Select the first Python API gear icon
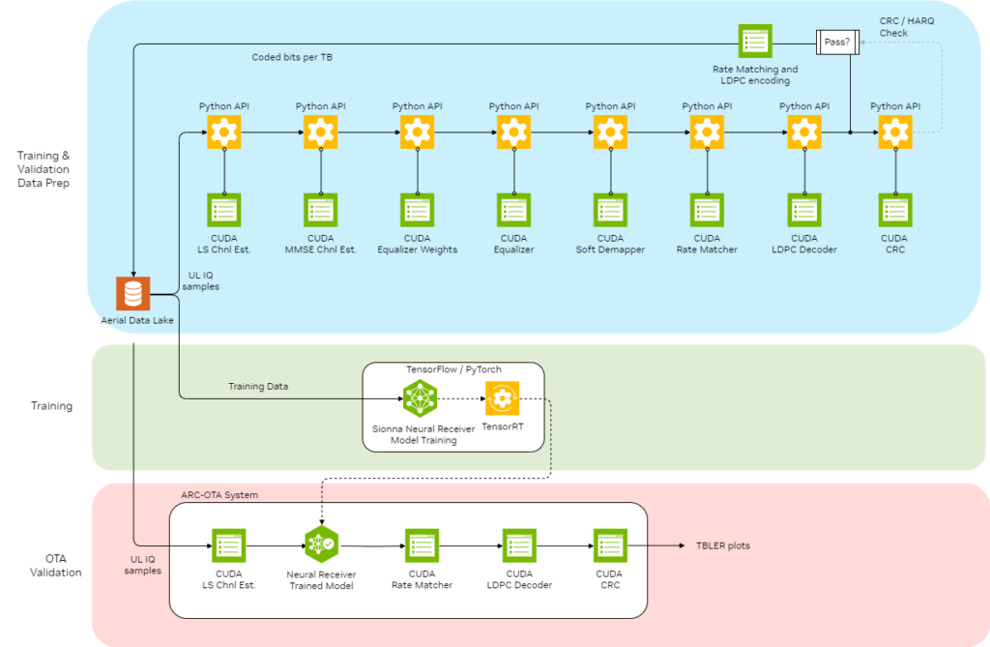Viewport: 990px width, 647px height. [223, 132]
